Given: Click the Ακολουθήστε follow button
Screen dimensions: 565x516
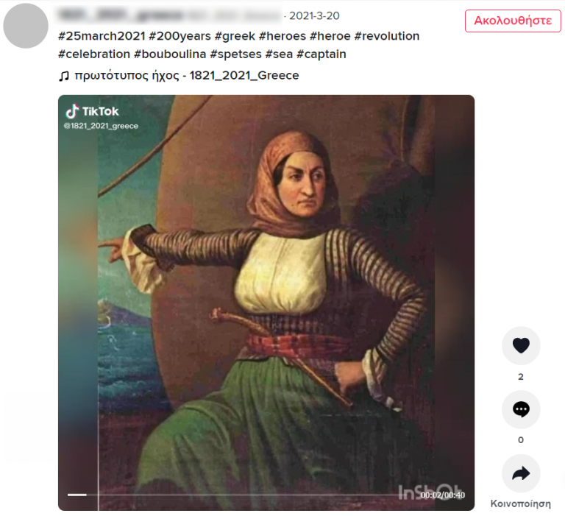Looking at the screenshot, I should coord(513,21).
